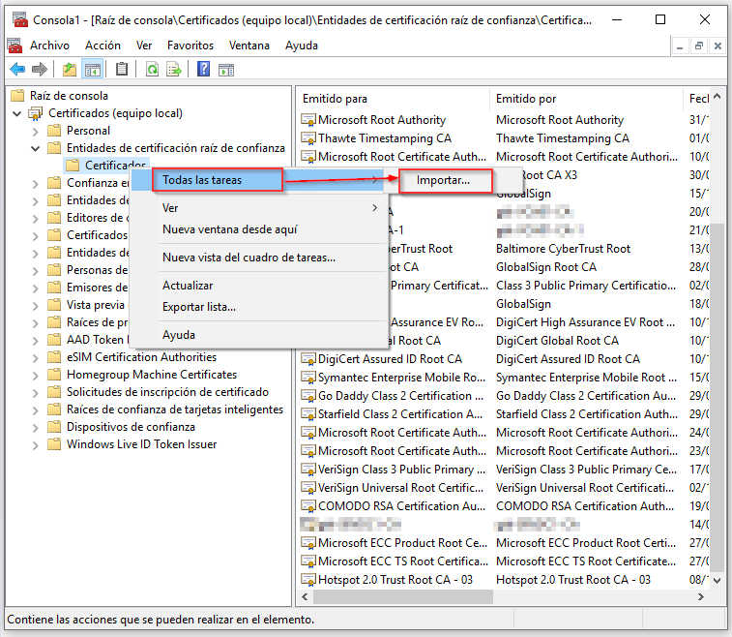The height and width of the screenshot is (637, 732).
Task: Collapse the Certificados (equipo local) node
Action: pos(18,113)
